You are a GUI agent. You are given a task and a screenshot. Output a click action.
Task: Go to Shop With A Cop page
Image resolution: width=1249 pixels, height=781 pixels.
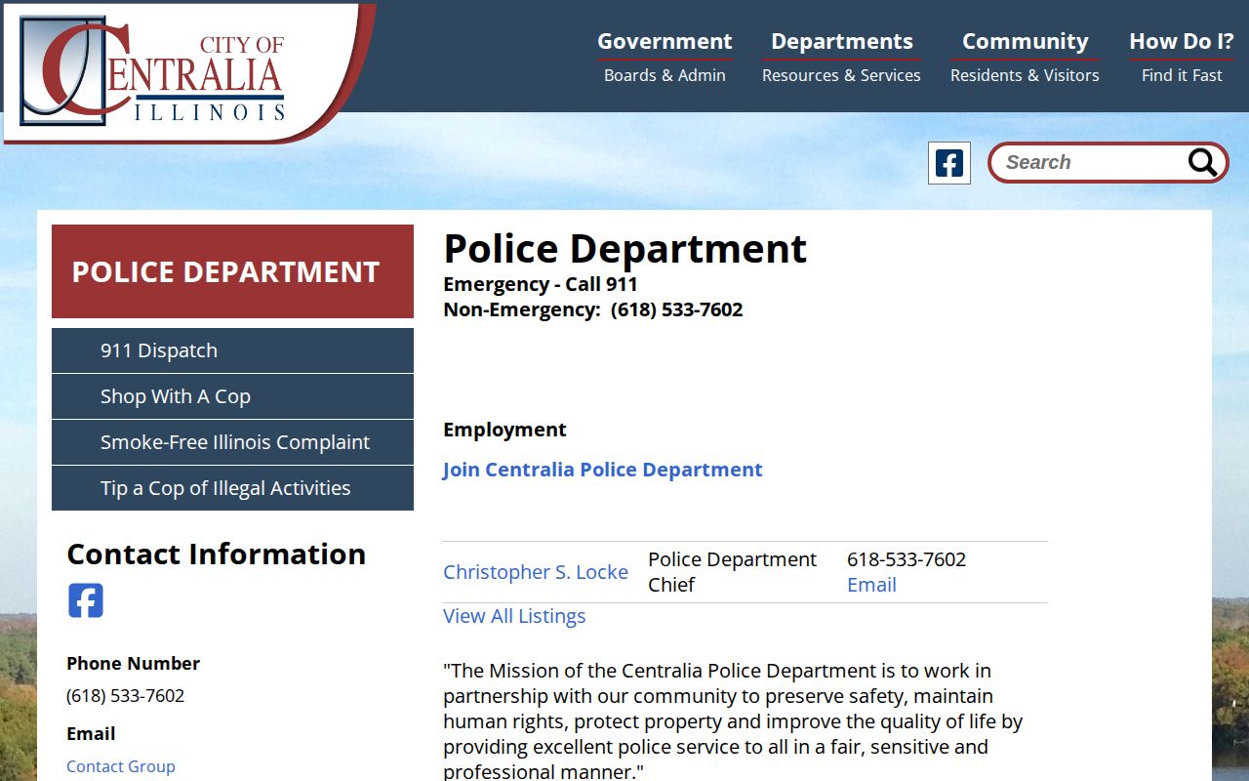point(232,396)
